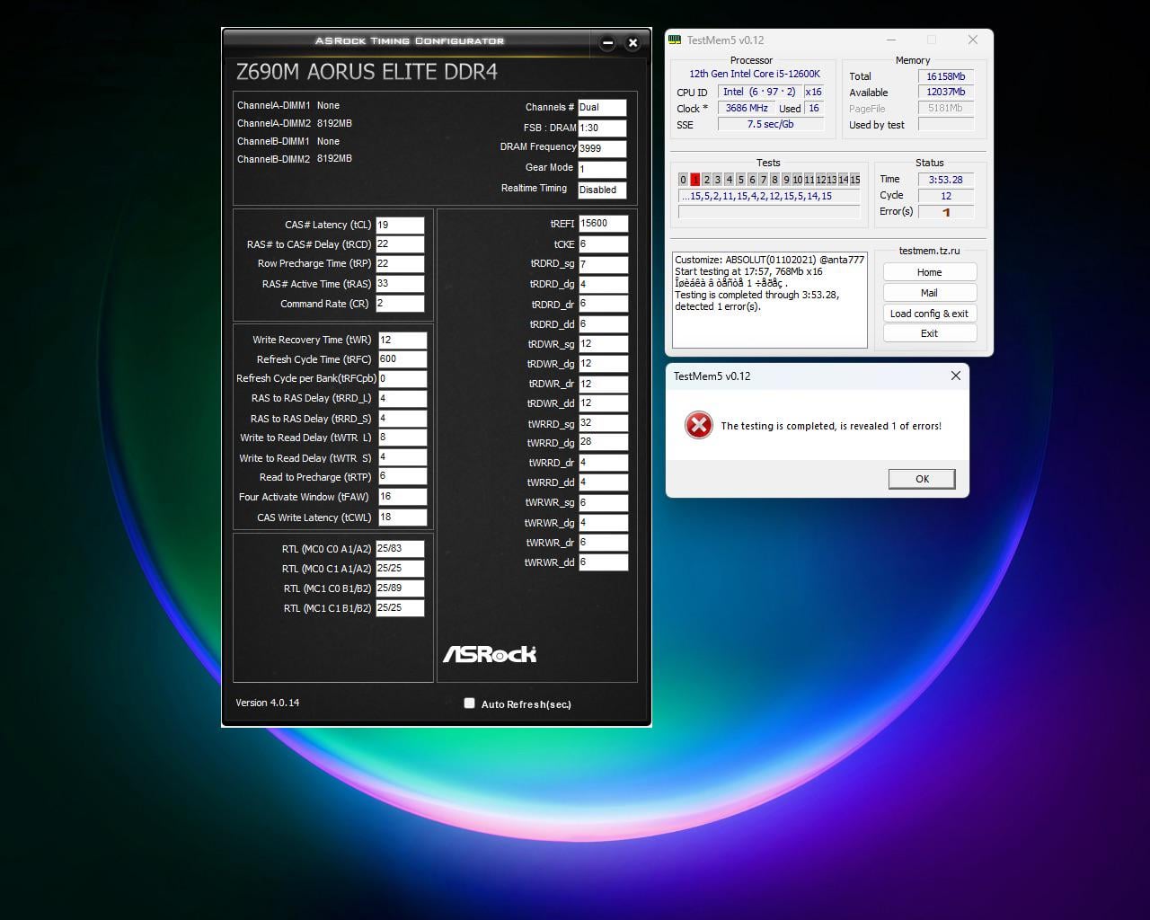
Task: Click the tRDRD_sg value field
Action: [x=604, y=264]
